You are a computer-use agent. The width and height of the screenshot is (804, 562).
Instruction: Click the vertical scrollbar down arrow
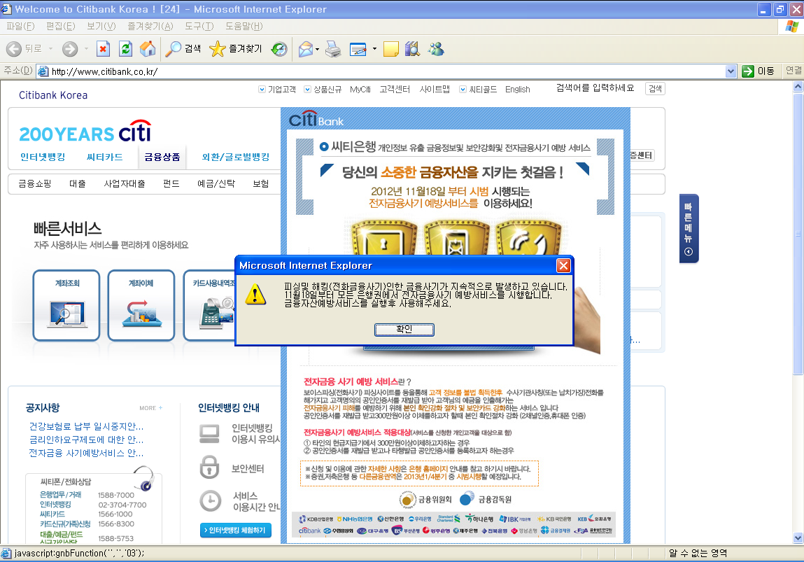798,538
